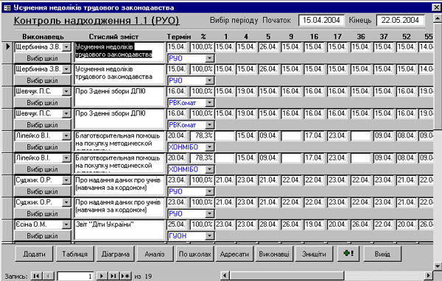Click the horizontal scrollbar left arrow
Screen dimensions: 442x281
point(225,275)
